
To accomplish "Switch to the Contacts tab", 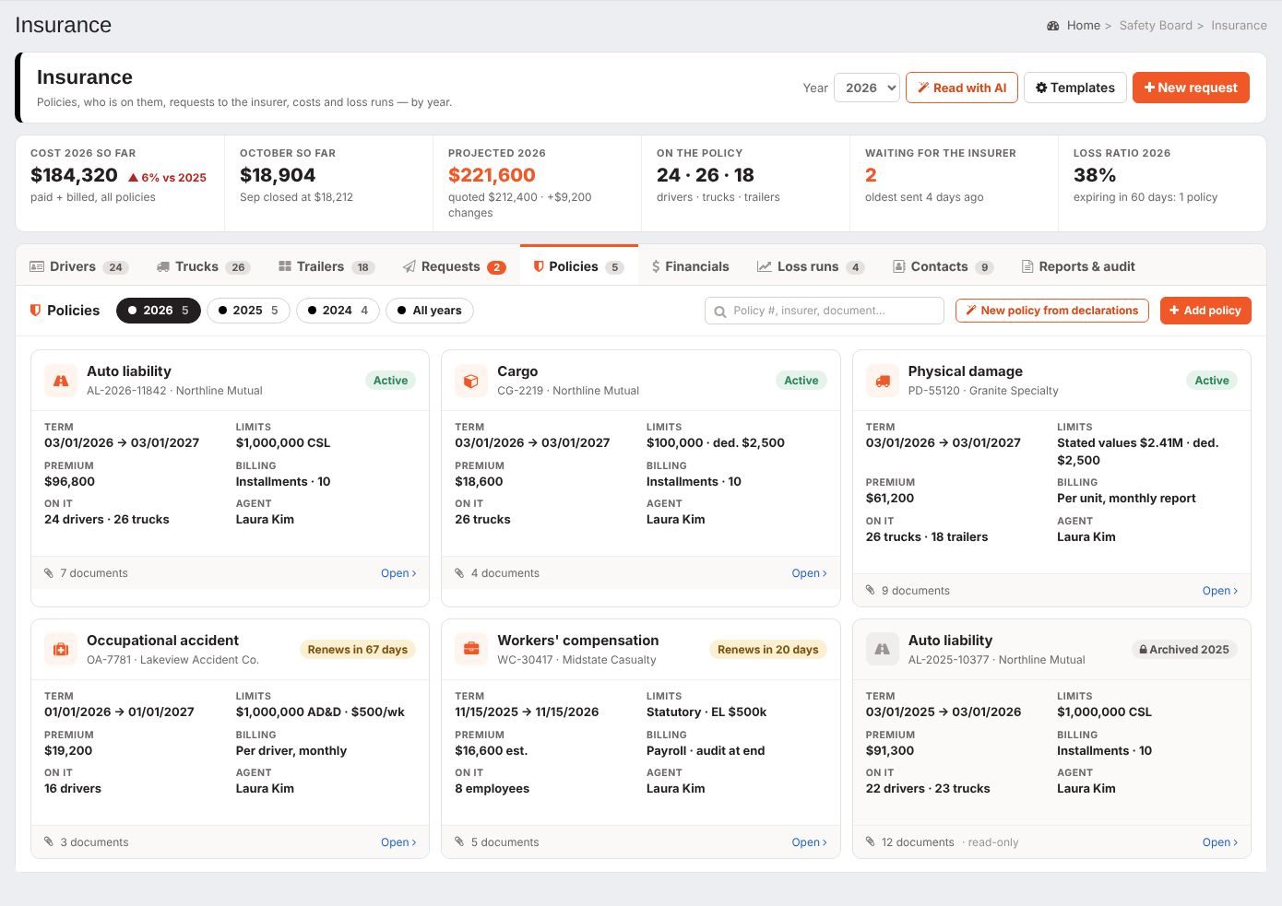I will (943, 266).
